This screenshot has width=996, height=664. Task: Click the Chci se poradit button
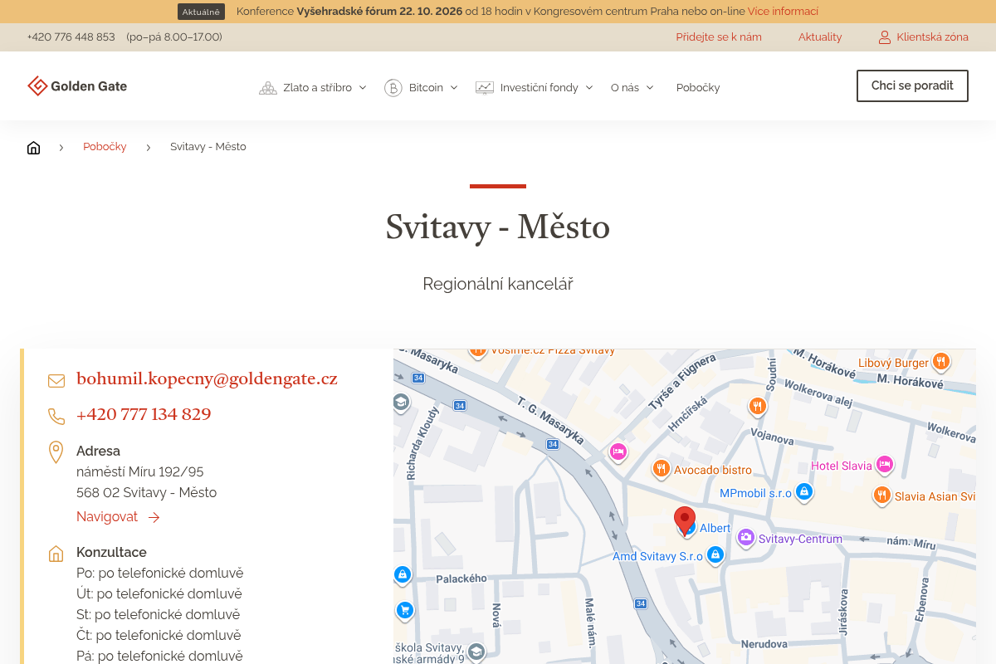click(x=912, y=85)
